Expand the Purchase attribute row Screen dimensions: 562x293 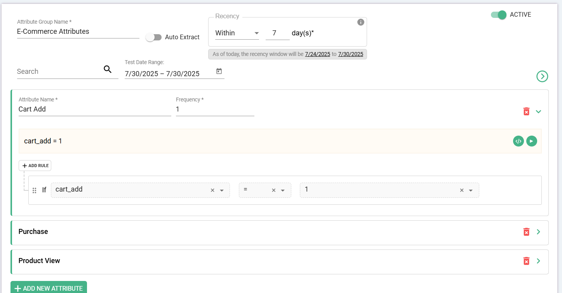tap(538, 232)
